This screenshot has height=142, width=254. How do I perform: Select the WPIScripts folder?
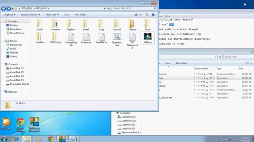point(56,38)
